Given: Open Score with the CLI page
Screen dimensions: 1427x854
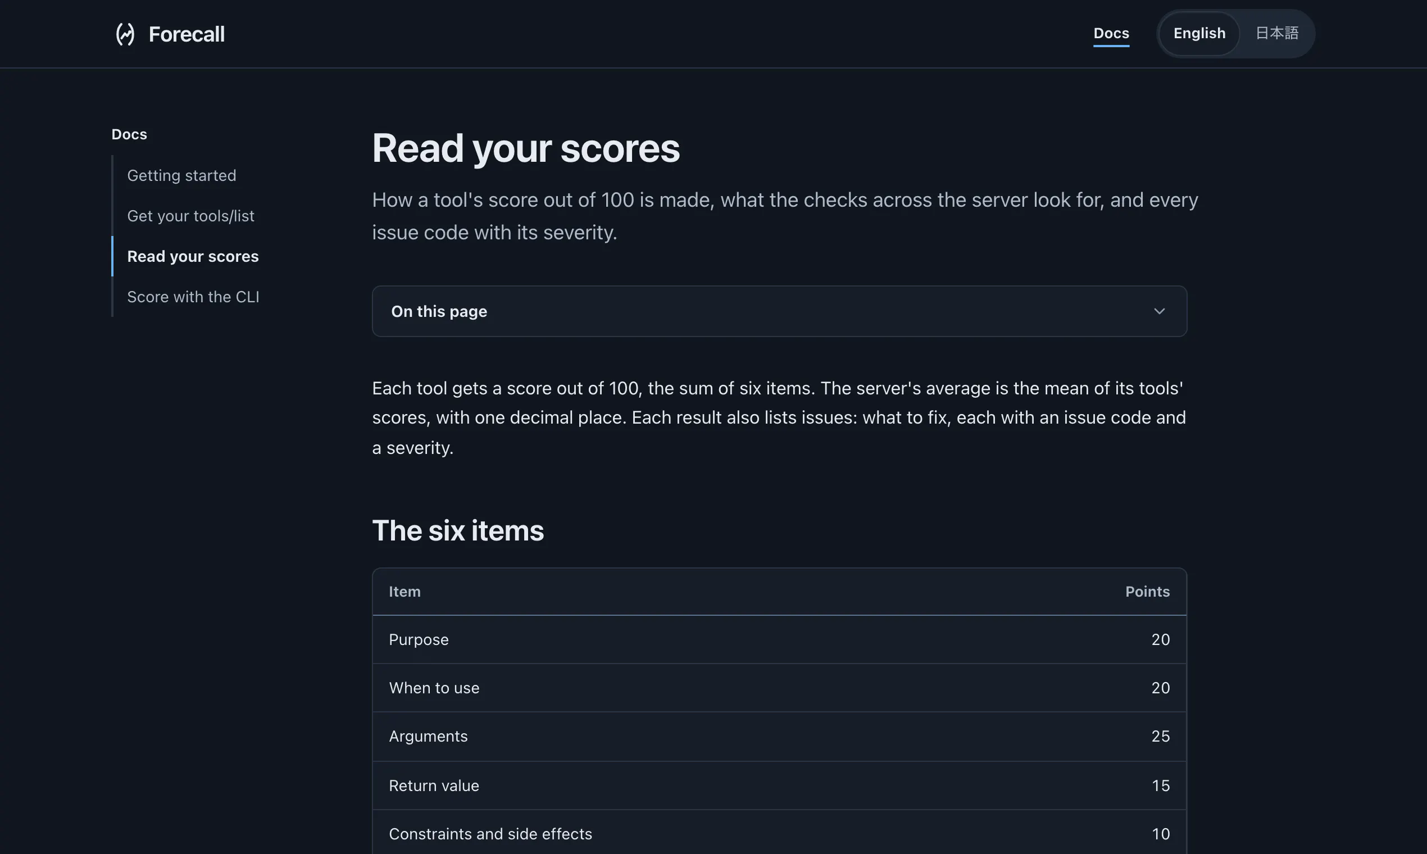Looking at the screenshot, I should [193, 297].
